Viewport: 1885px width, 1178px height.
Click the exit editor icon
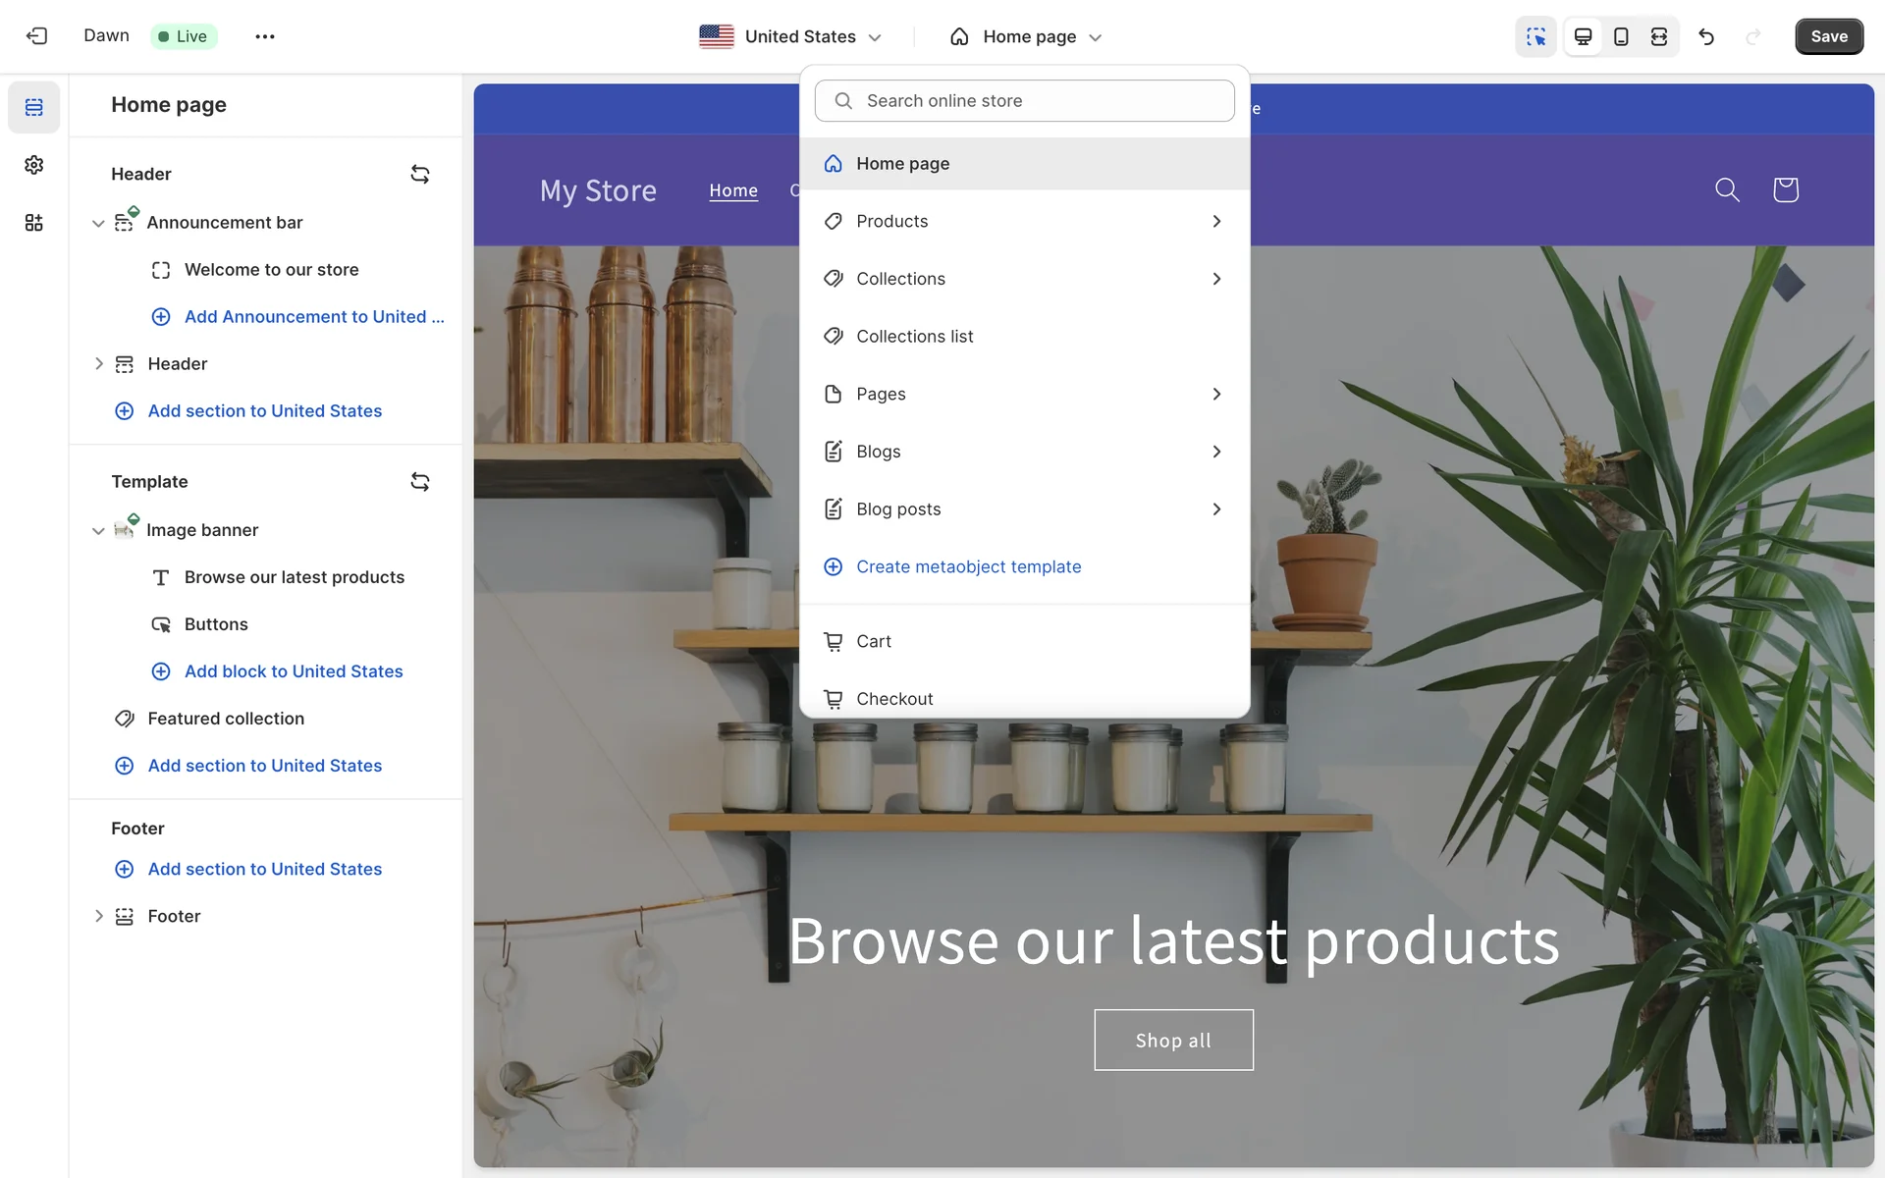[36, 36]
